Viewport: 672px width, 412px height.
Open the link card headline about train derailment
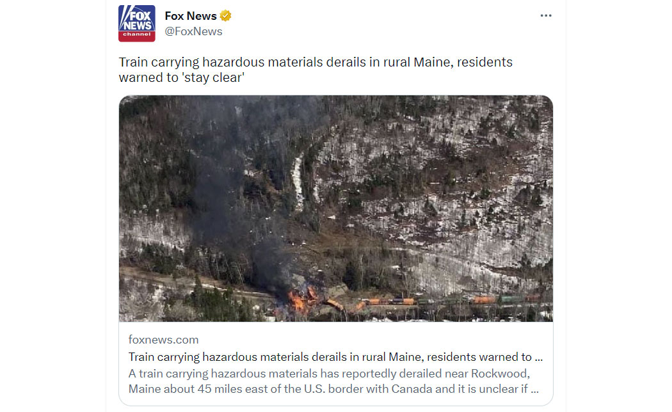point(335,357)
